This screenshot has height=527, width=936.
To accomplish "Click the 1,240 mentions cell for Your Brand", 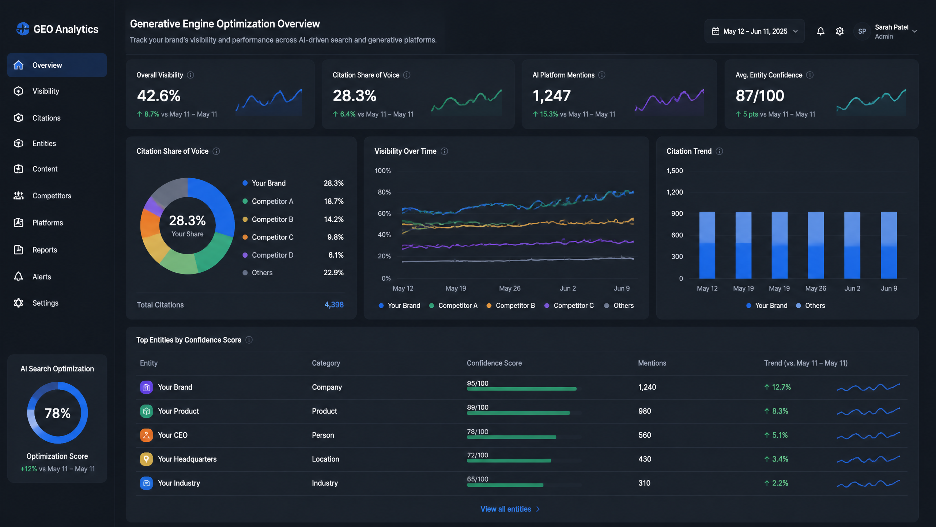I will [x=647, y=387].
